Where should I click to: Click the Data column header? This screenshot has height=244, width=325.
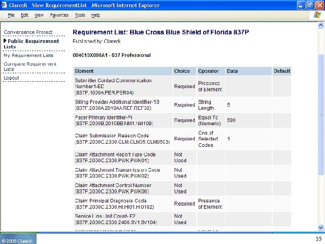point(249,71)
